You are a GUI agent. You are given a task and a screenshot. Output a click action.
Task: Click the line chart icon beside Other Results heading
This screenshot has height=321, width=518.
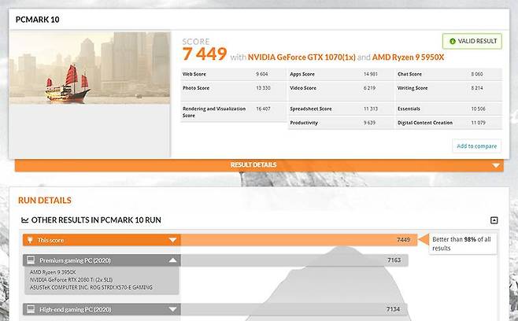(25, 221)
